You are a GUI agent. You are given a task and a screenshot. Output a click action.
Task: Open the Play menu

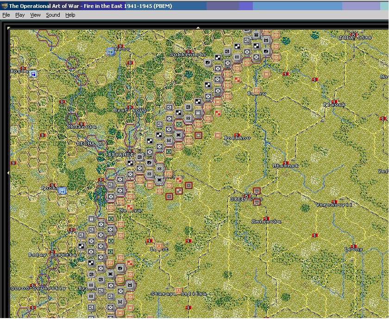pos(20,15)
